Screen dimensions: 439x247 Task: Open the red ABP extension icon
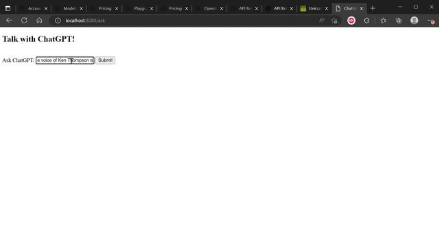click(351, 21)
